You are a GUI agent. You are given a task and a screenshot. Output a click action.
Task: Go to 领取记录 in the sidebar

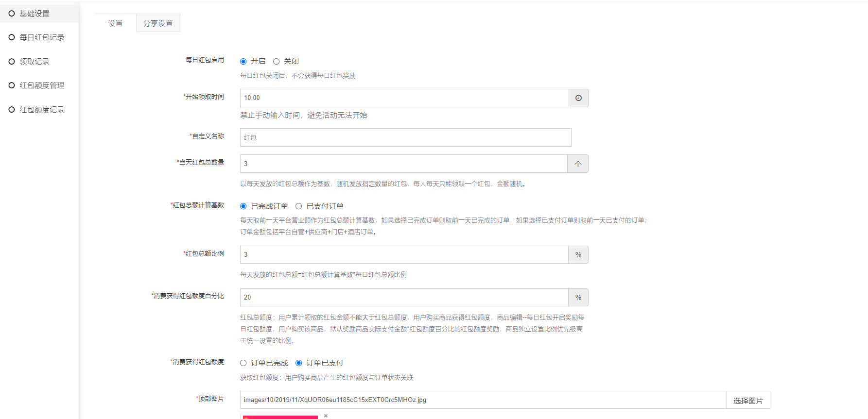tap(35, 62)
